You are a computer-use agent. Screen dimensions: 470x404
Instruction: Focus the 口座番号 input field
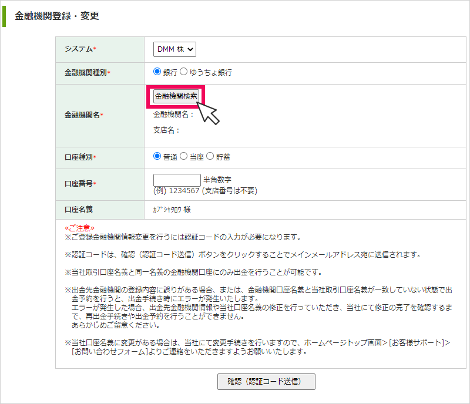click(x=176, y=180)
